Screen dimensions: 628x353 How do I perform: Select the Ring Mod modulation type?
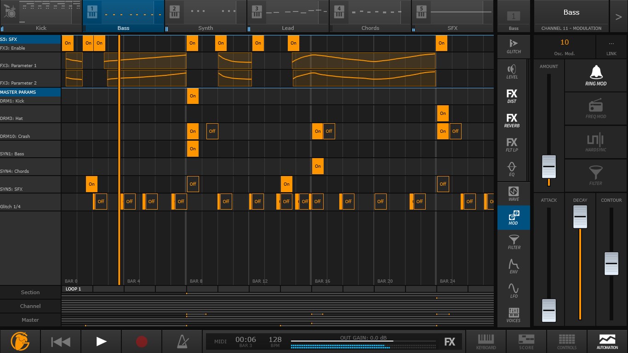[x=595, y=76]
